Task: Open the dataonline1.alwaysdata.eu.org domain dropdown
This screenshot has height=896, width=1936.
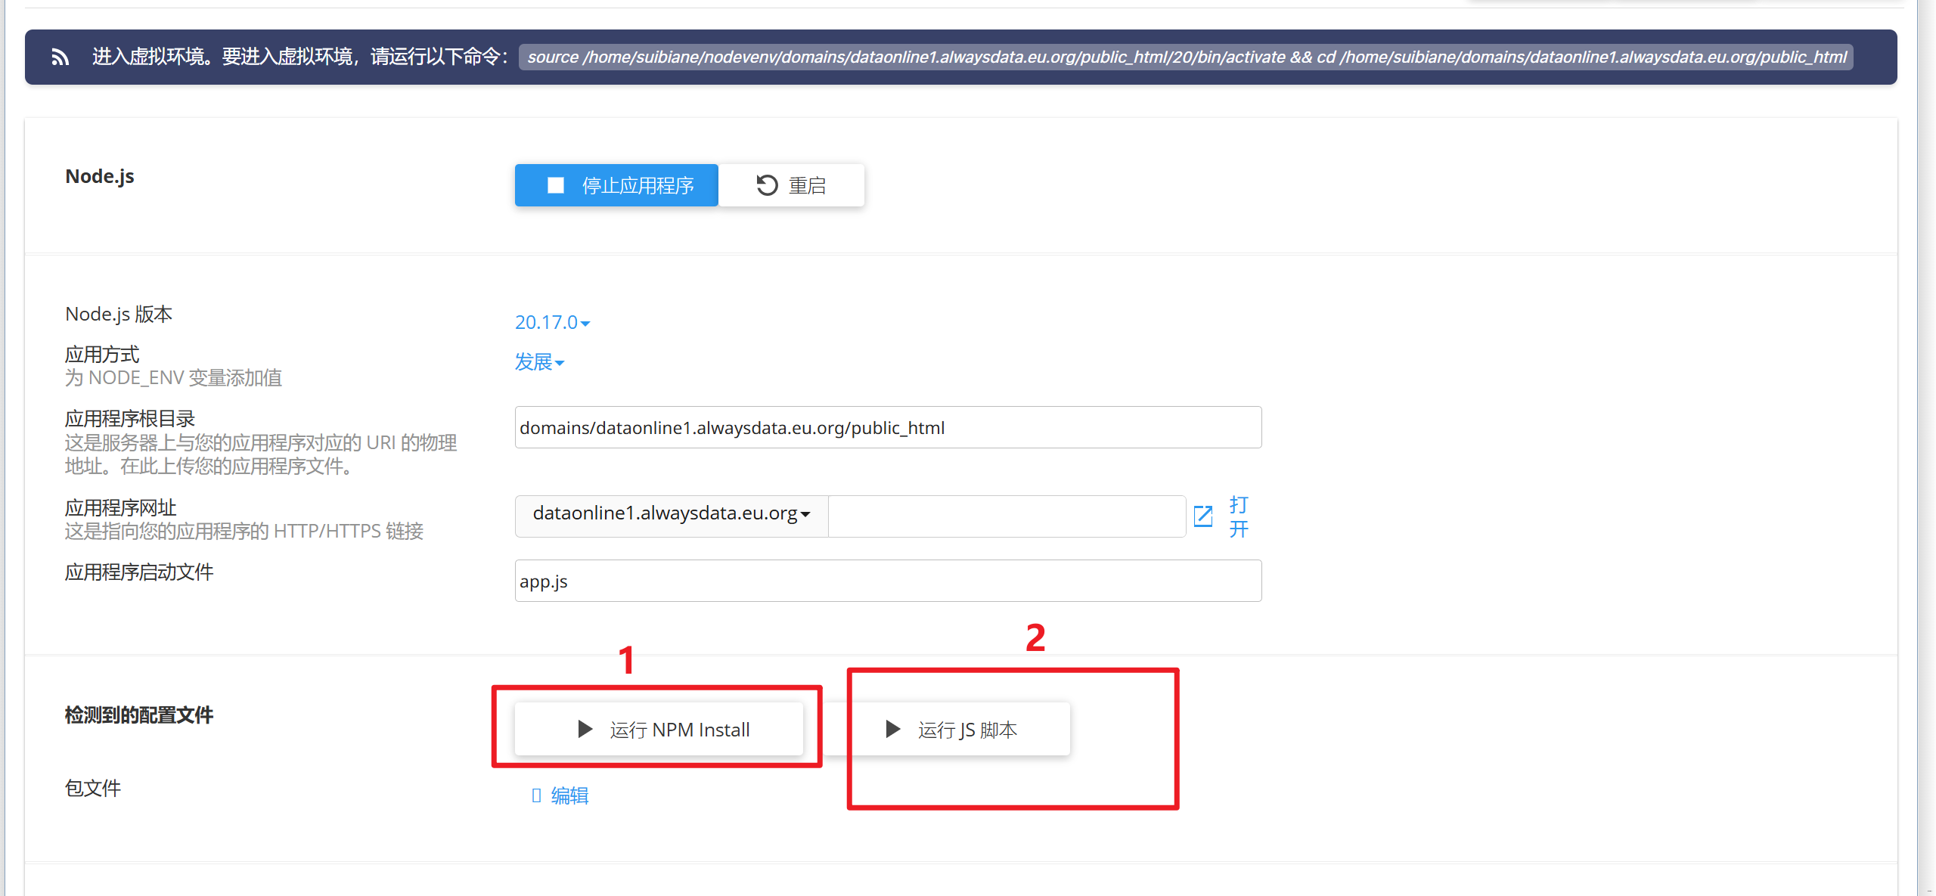Action: pos(671,514)
